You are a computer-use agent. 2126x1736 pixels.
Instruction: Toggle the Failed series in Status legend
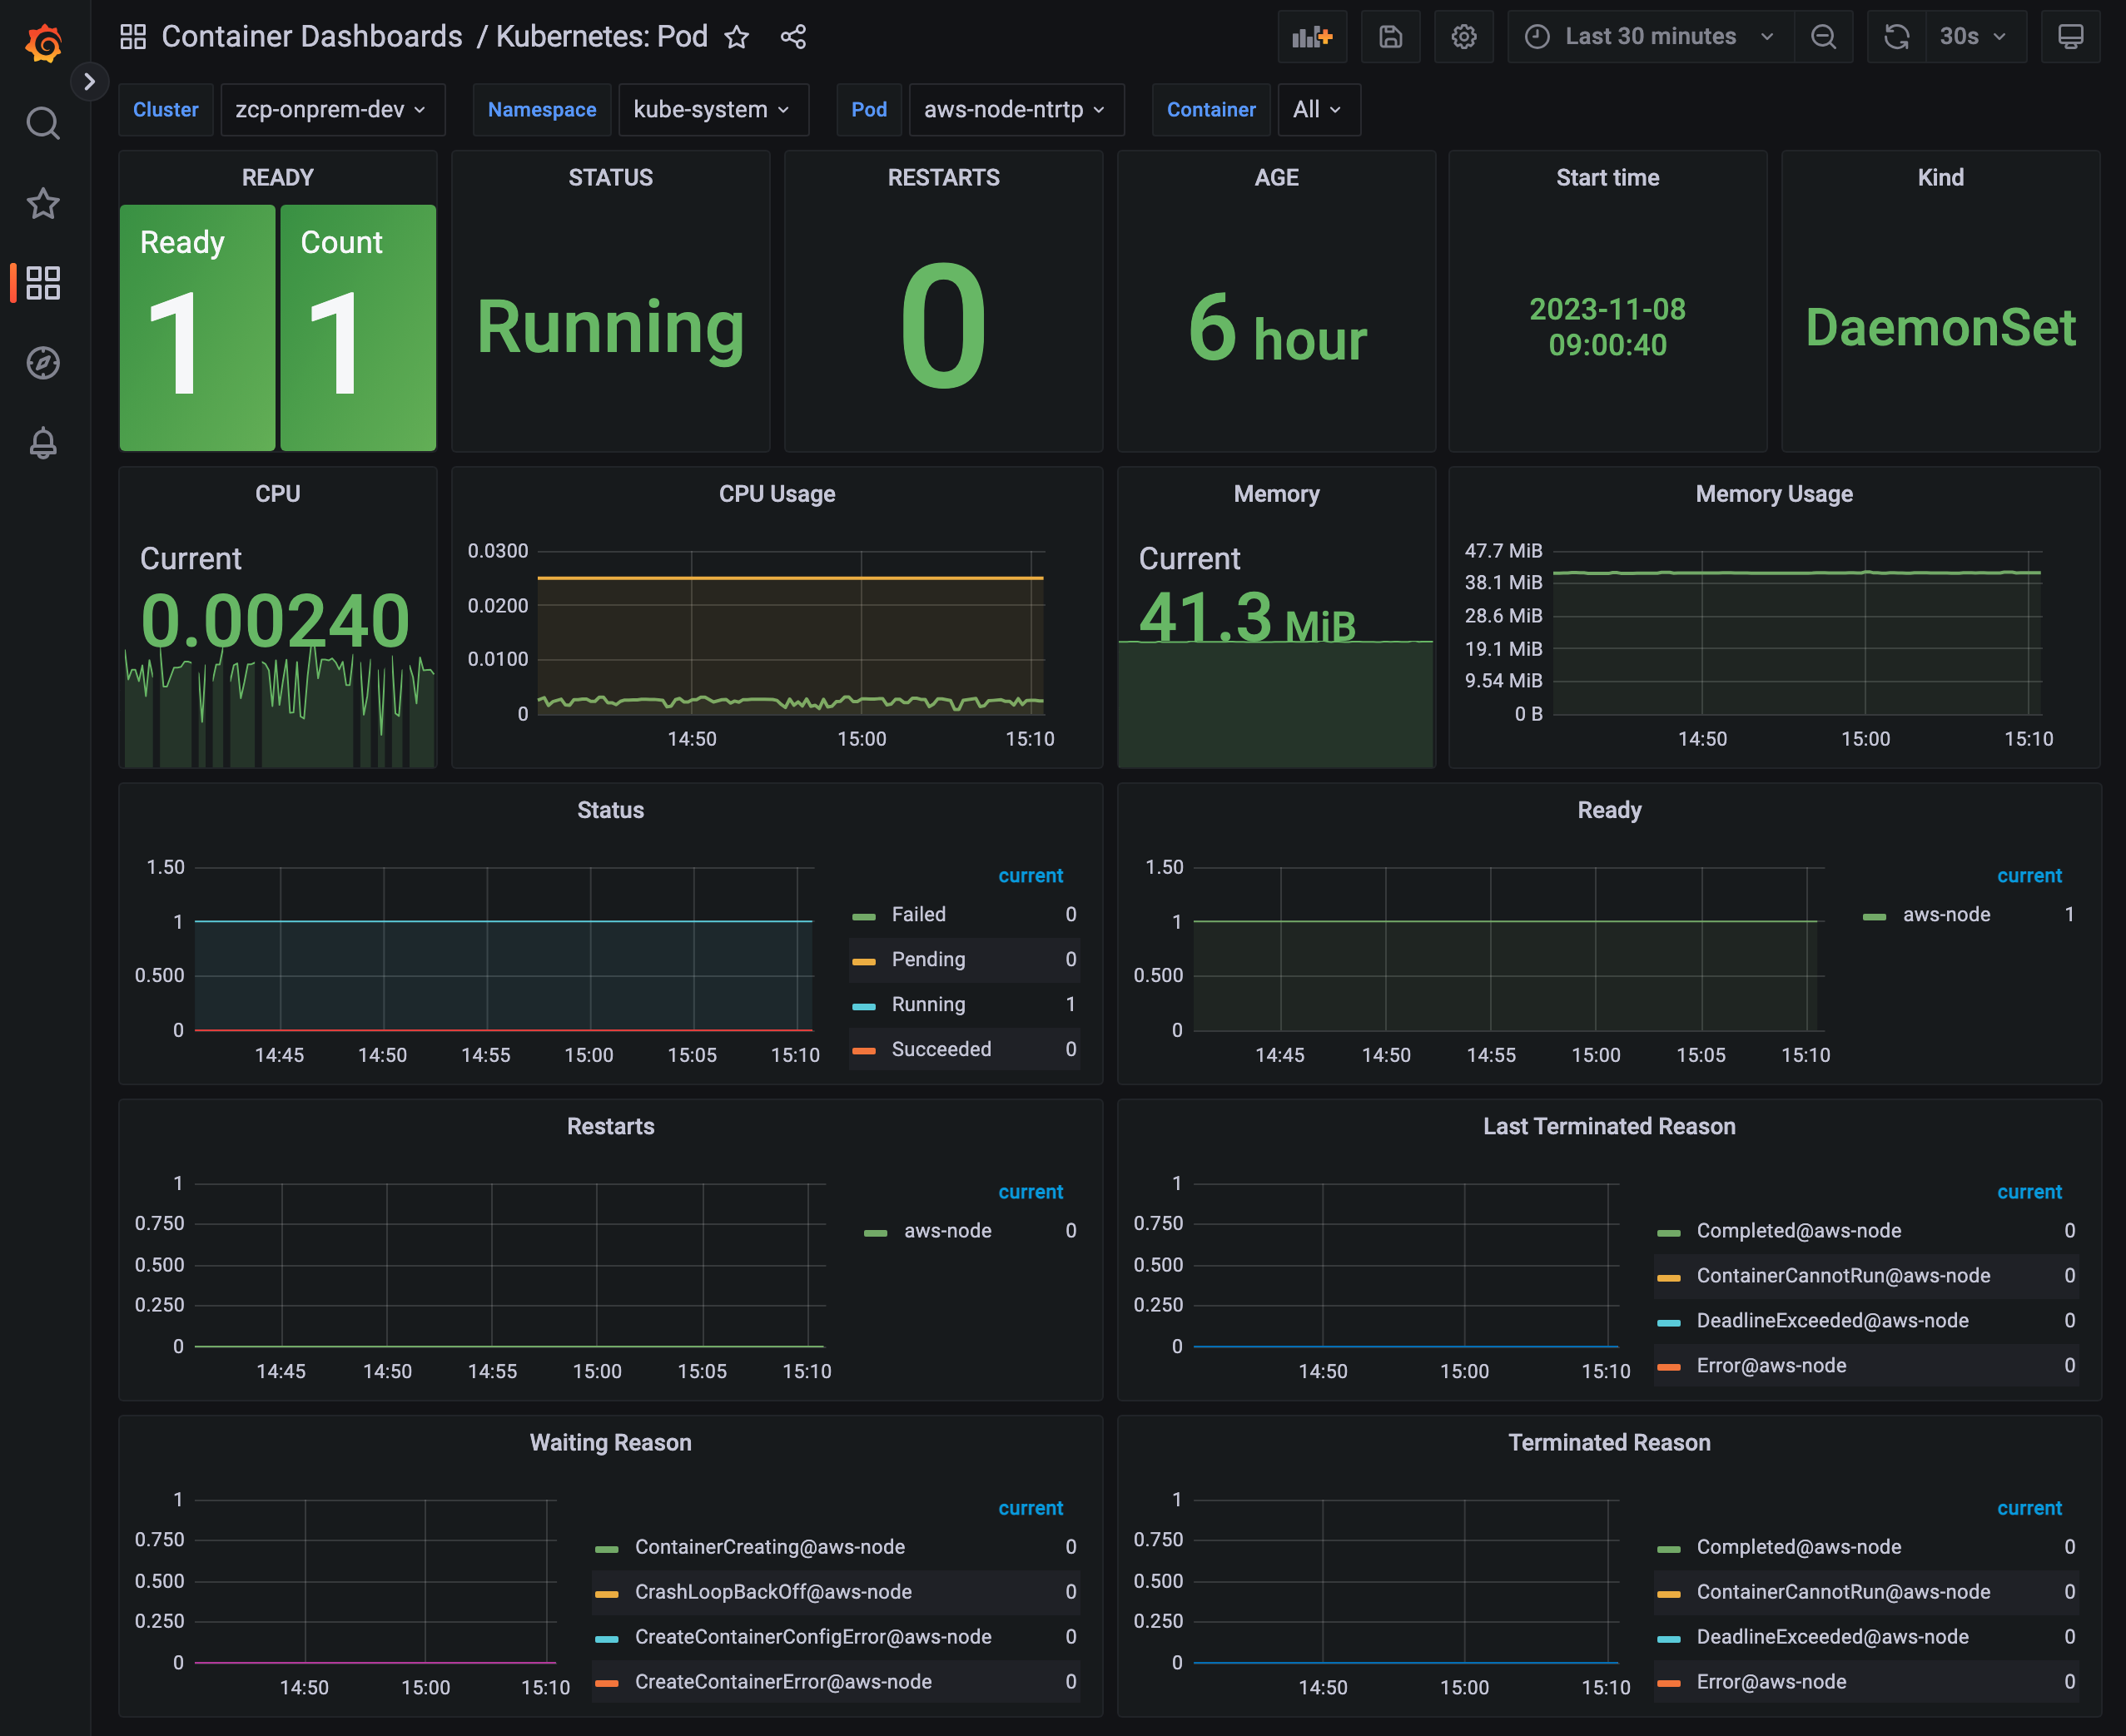pos(918,914)
